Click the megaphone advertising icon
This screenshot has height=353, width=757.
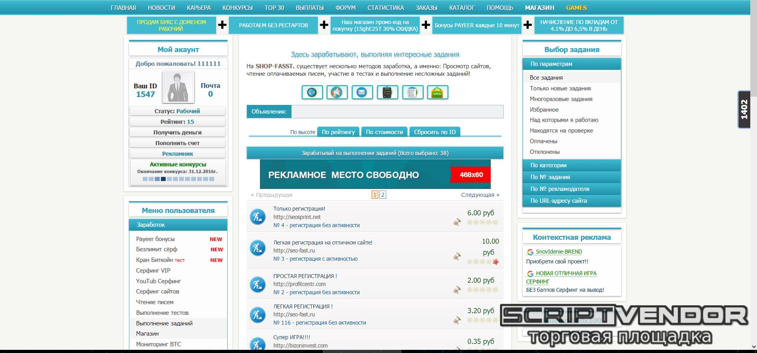pyautogui.click(x=337, y=92)
